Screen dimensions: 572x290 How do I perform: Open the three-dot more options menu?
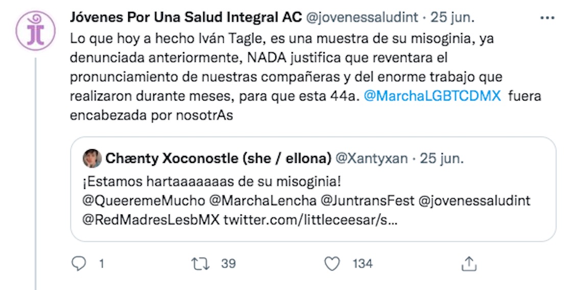coord(547,17)
